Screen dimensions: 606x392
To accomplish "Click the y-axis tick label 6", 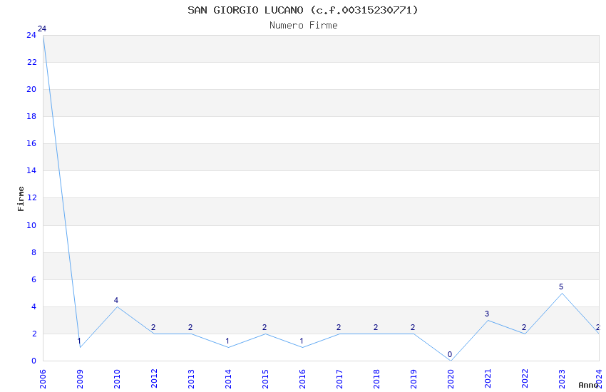I will 34,279.
